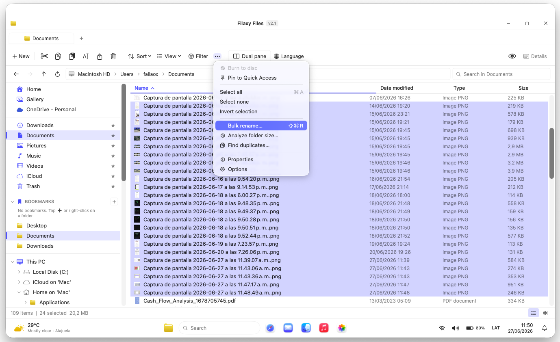
Task: Close the more options ellipsis menu
Action: tap(217, 56)
